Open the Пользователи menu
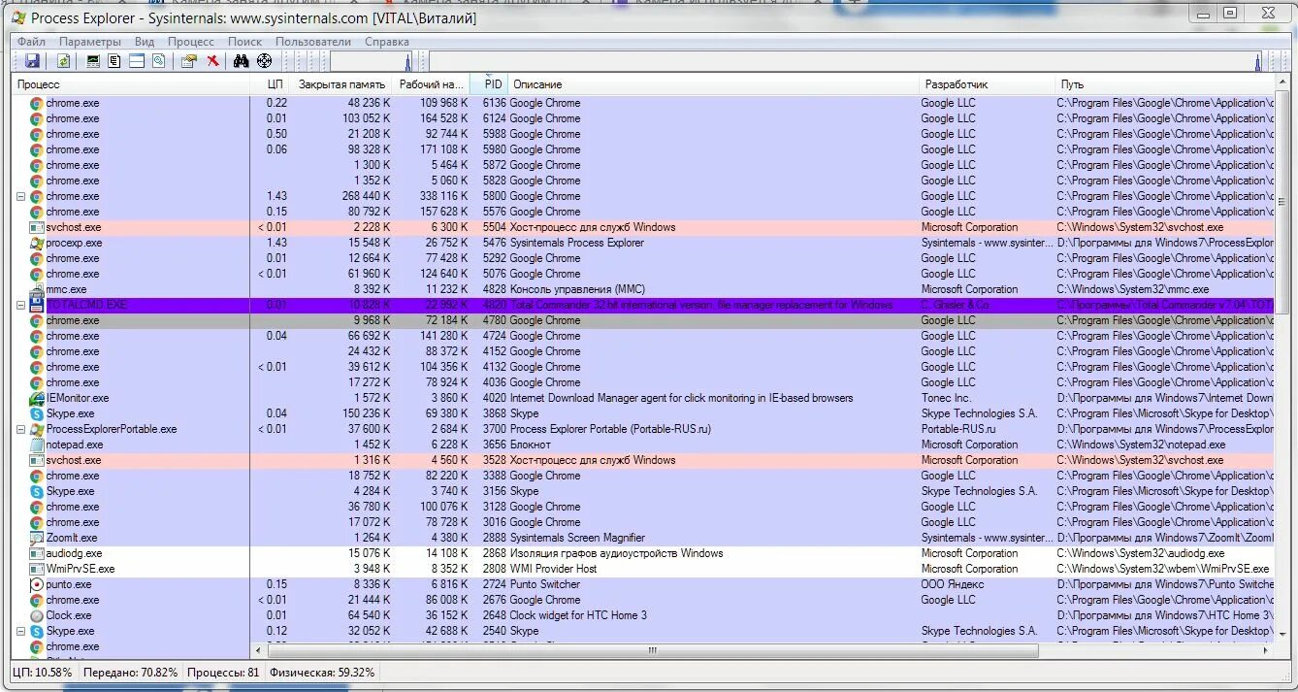This screenshot has height=692, width=1298. pos(313,42)
